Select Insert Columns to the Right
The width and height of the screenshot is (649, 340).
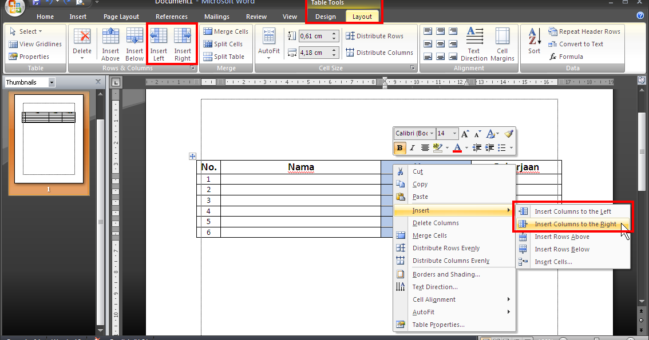point(573,224)
